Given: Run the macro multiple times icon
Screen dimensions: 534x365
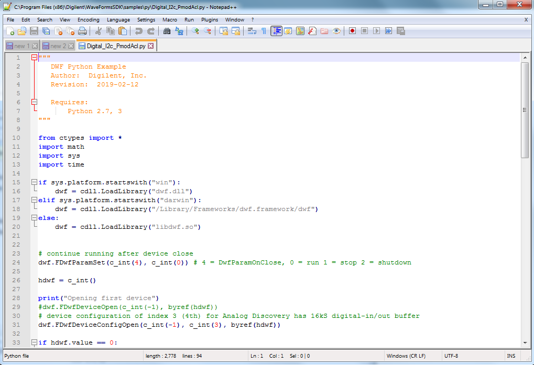Looking at the screenshot, I should (x=389, y=31).
